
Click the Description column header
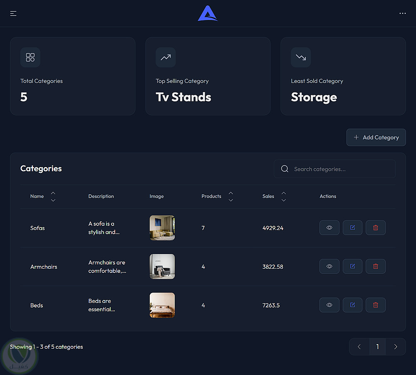pos(101,196)
